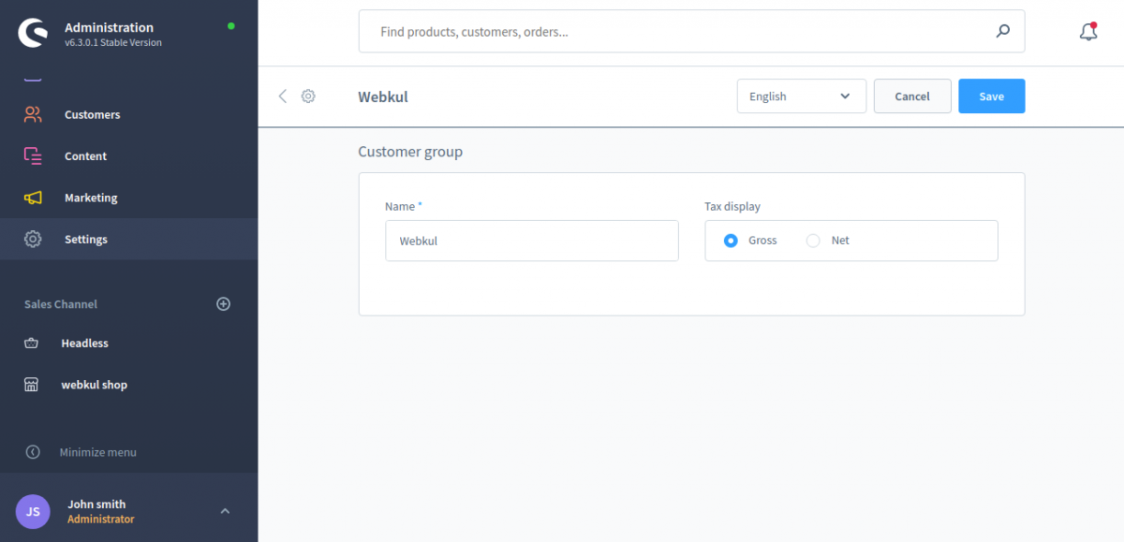Go back using the left arrow
The width and height of the screenshot is (1124, 542).
coord(283,96)
